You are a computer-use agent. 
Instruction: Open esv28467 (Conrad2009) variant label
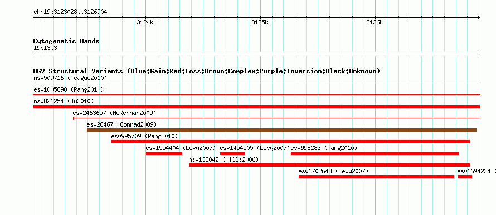tap(121, 124)
